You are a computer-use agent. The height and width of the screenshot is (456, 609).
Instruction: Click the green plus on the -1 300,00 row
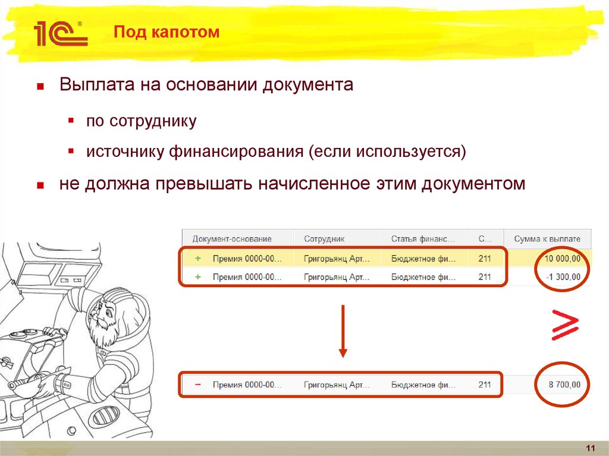198,277
